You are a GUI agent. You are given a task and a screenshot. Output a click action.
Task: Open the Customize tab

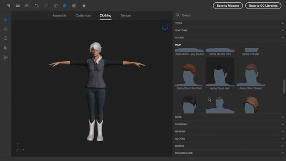83,16
